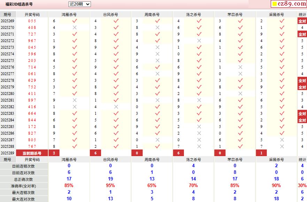Click the red 当前期杀号 label

[32, 153]
